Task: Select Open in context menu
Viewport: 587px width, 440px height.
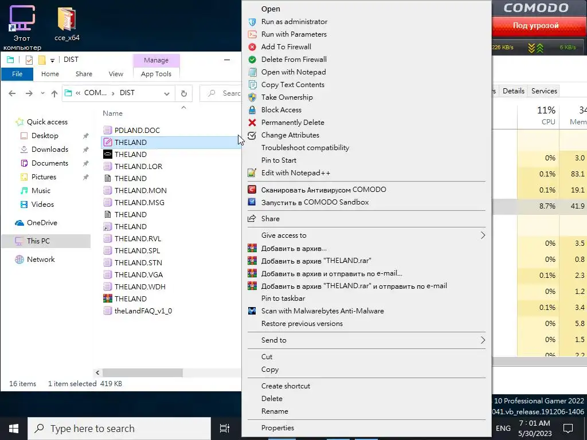Action: (271, 9)
